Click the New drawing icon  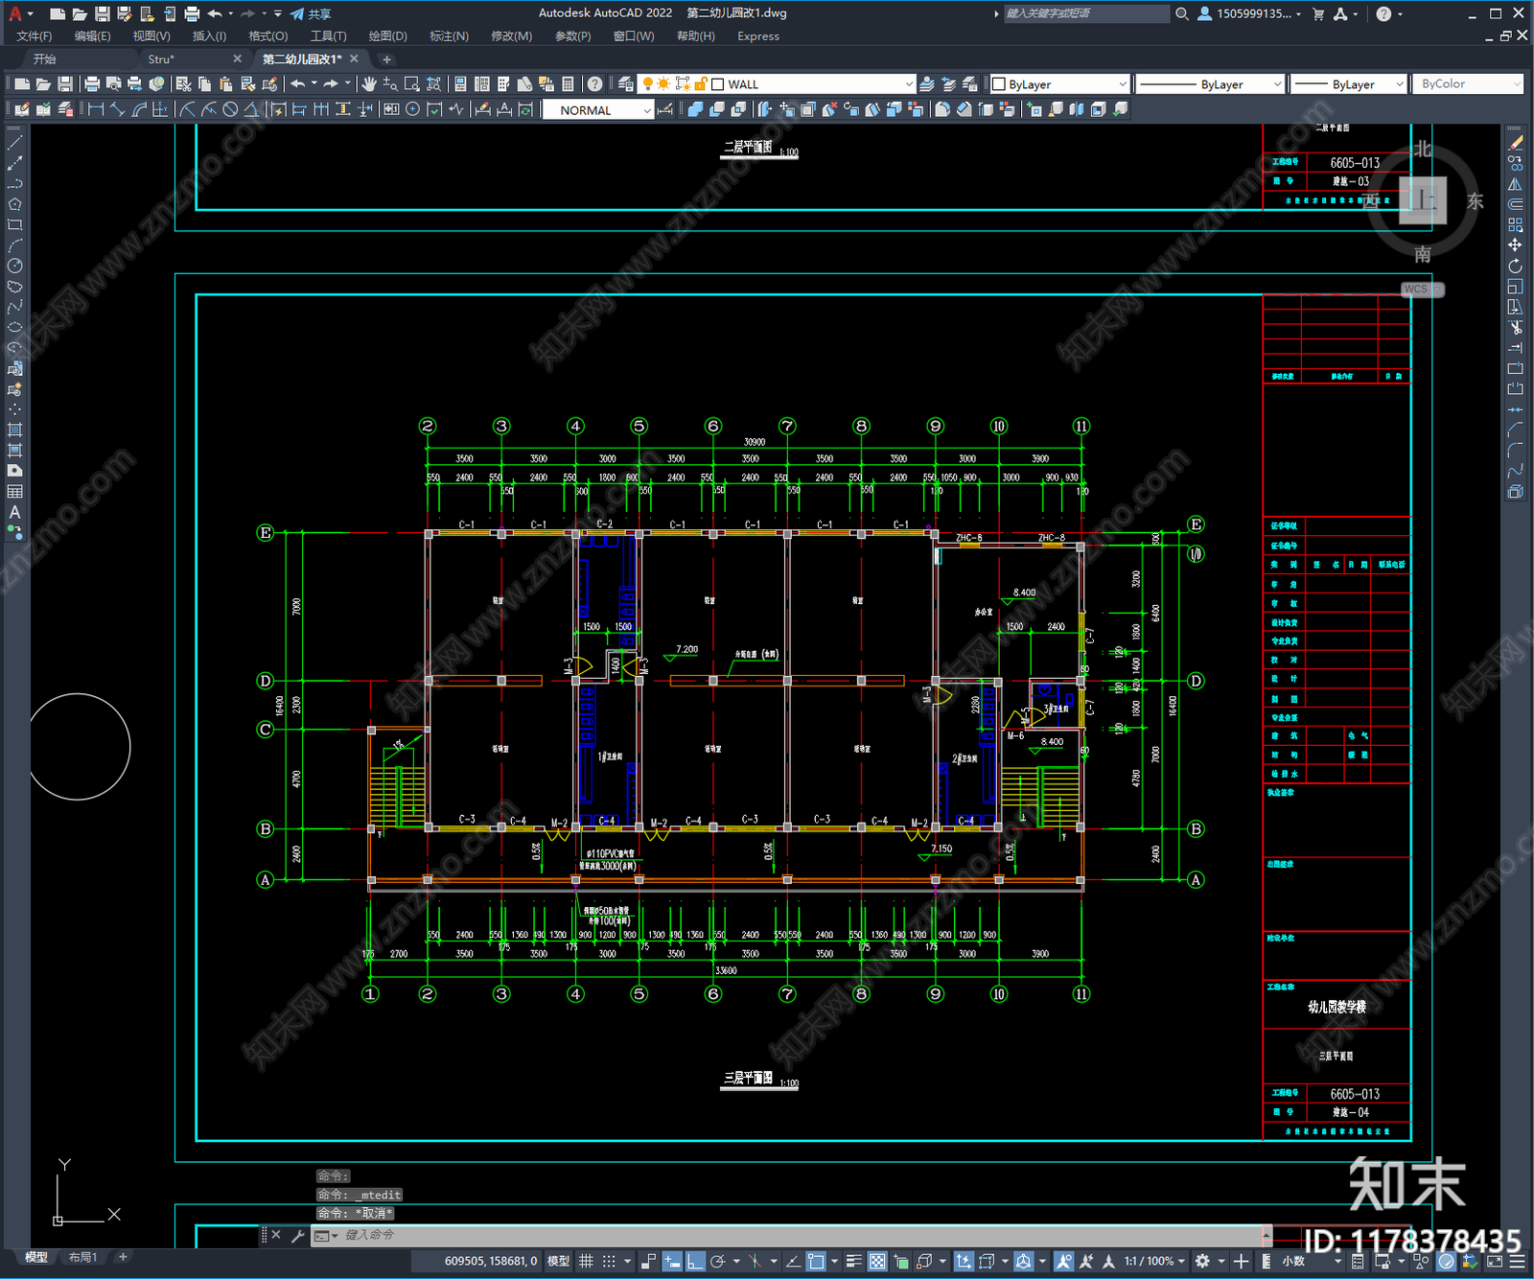click(x=22, y=84)
